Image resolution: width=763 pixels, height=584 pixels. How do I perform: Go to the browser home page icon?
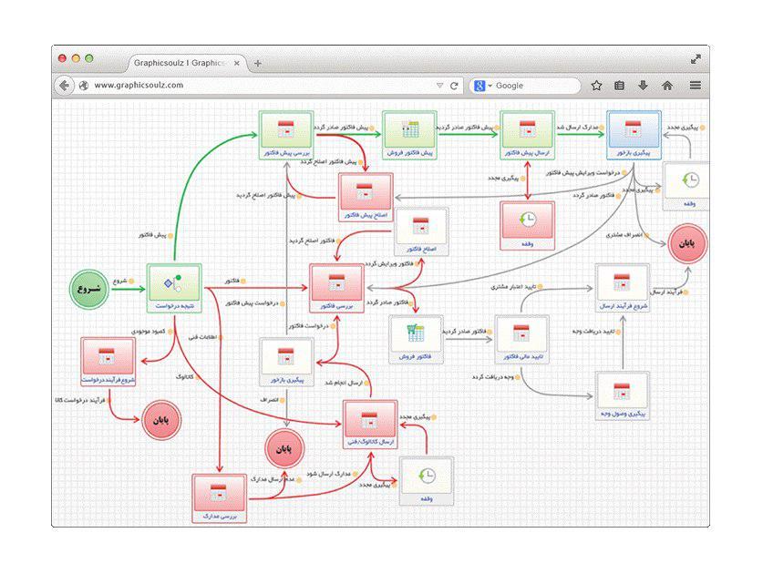pos(667,86)
